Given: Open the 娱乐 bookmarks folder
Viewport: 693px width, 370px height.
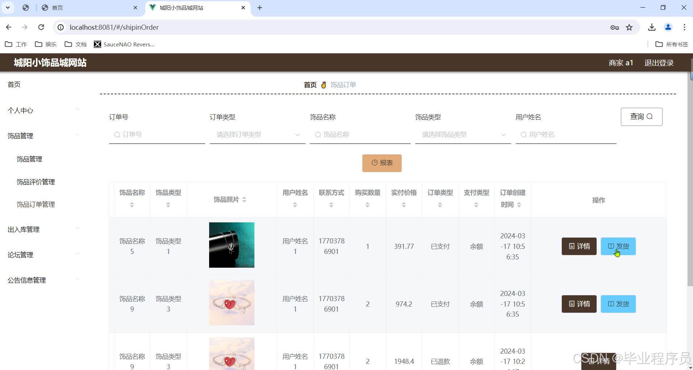Looking at the screenshot, I should tap(46, 44).
